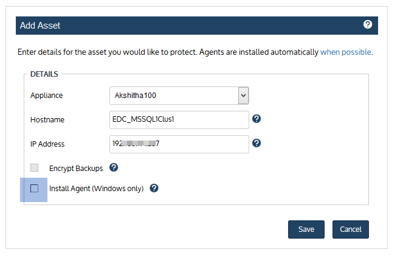Tick the Install Agent (Windows only) checkbox
This screenshot has width=403, height=266.
(x=34, y=188)
